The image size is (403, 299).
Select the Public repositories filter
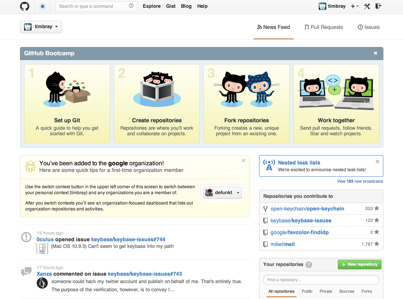(307, 292)
